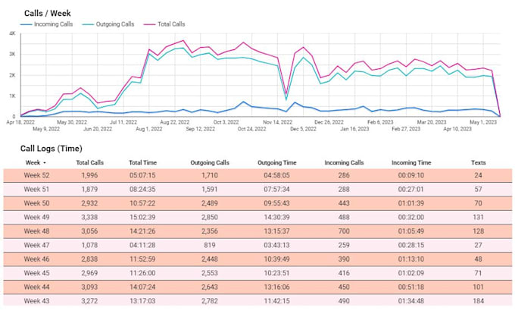Select the Week 44 row label
This screenshot has width=515, height=314.
36,287
